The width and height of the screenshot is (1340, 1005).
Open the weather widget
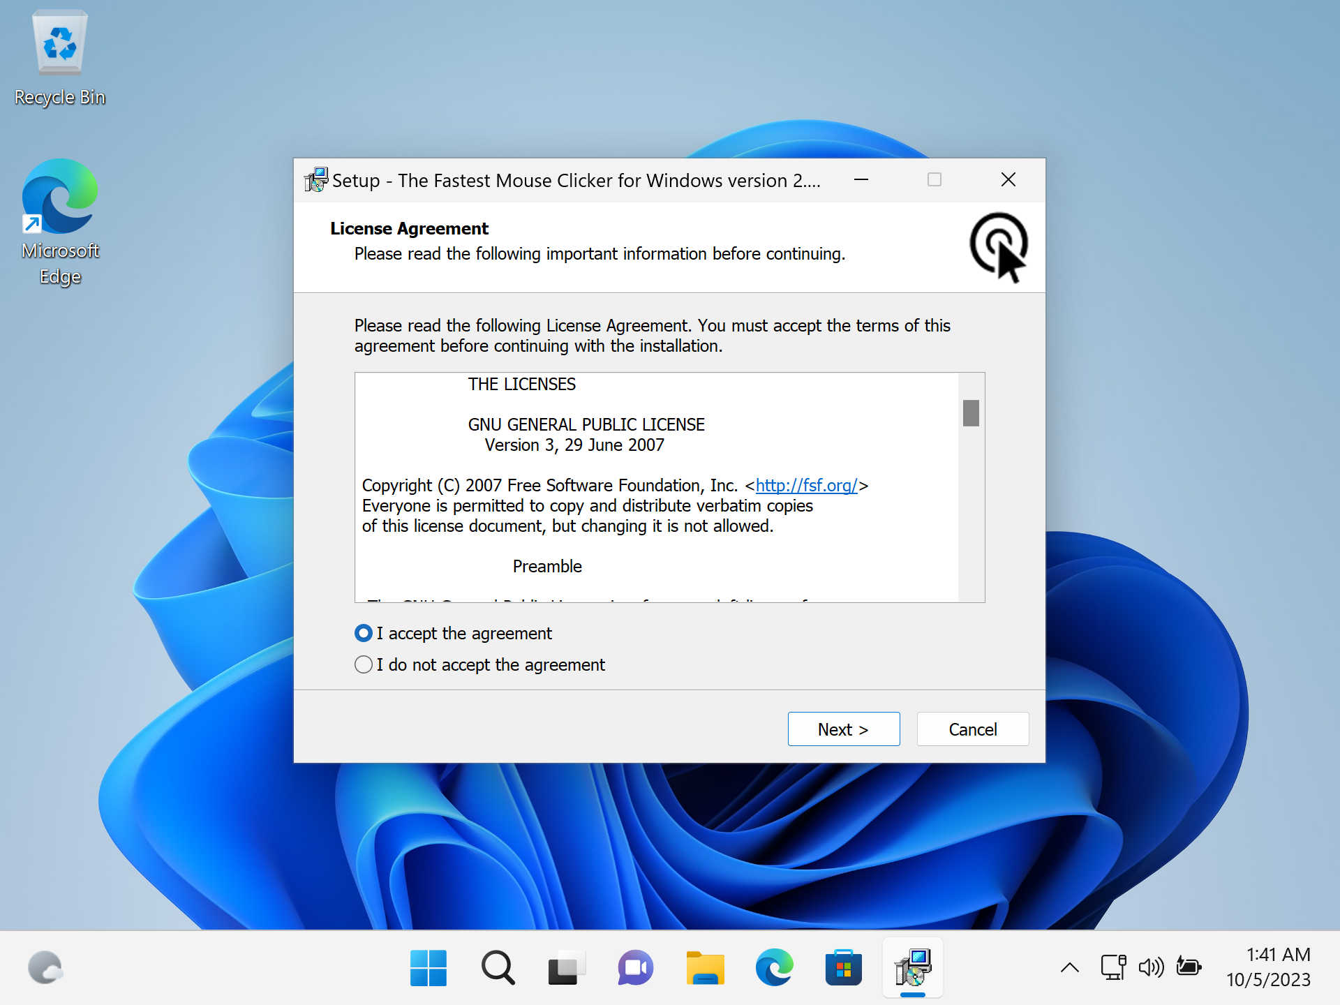point(45,968)
